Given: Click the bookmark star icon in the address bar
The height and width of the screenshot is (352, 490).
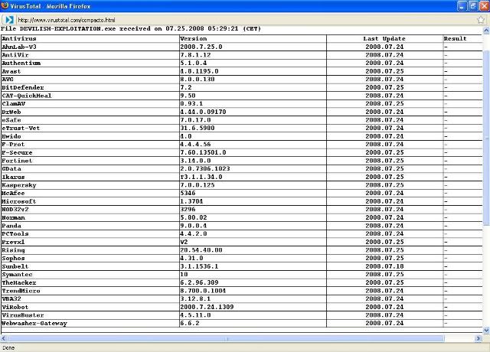Looking at the screenshot, I should [481, 20].
